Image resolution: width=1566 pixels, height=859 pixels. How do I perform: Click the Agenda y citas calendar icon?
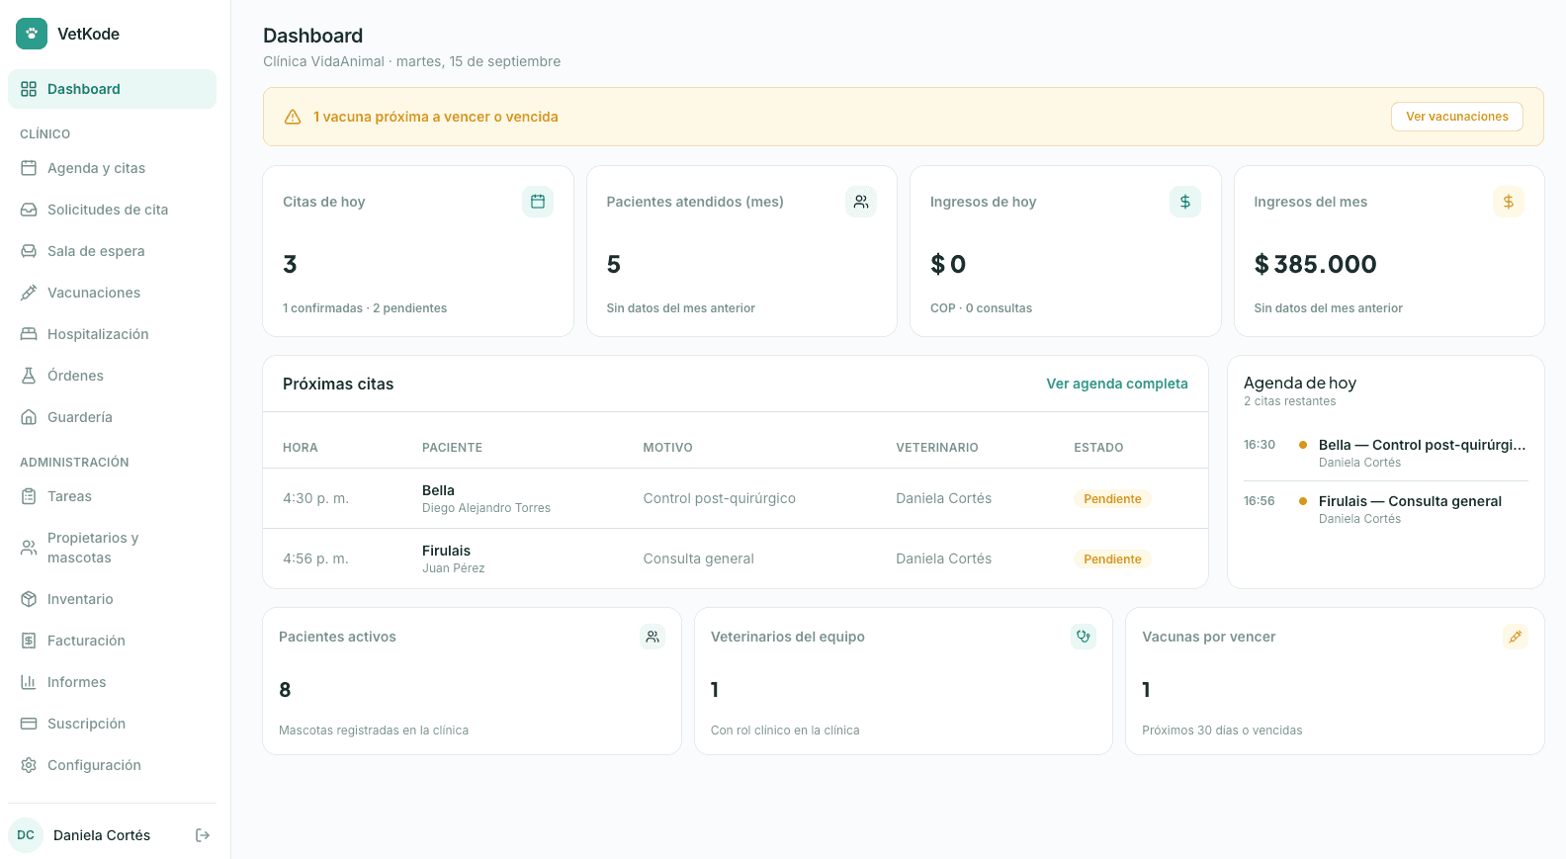pos(29,168)
